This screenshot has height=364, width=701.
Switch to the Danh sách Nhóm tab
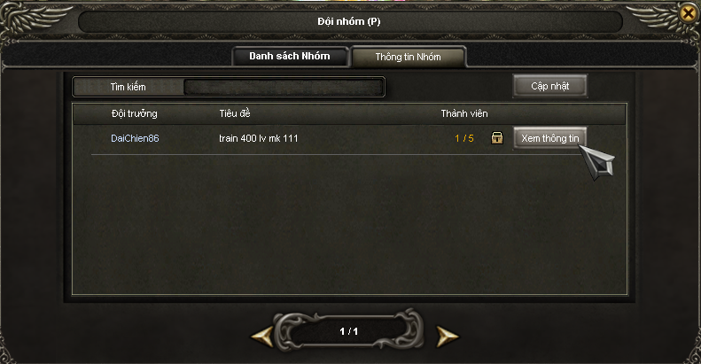(290, 57)
